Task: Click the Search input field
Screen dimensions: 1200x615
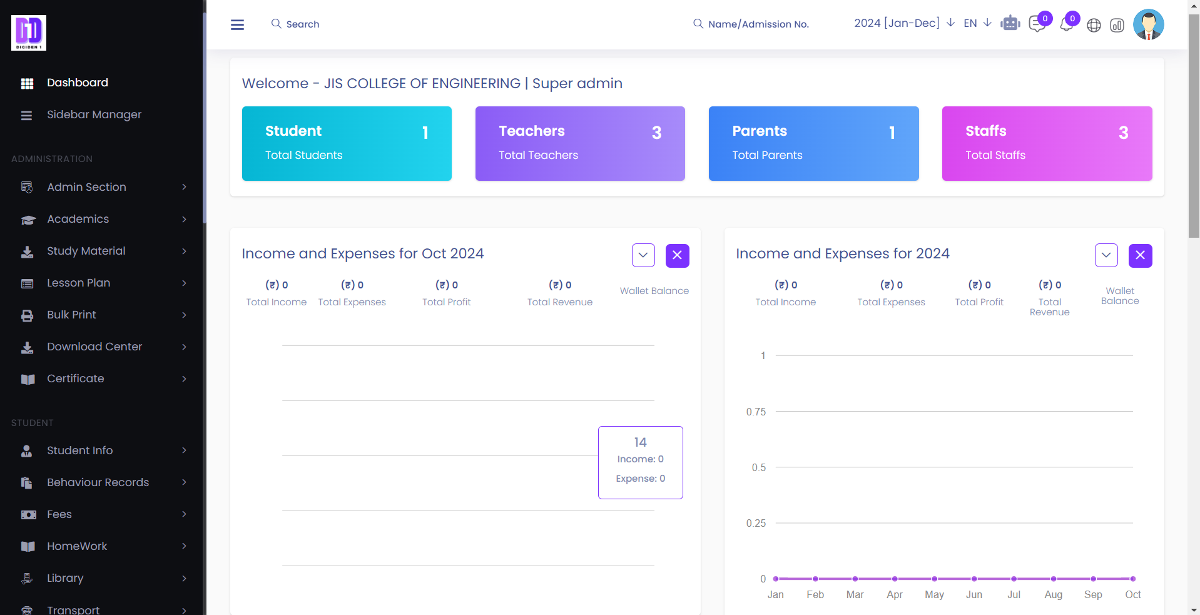Action: point(303,24)
